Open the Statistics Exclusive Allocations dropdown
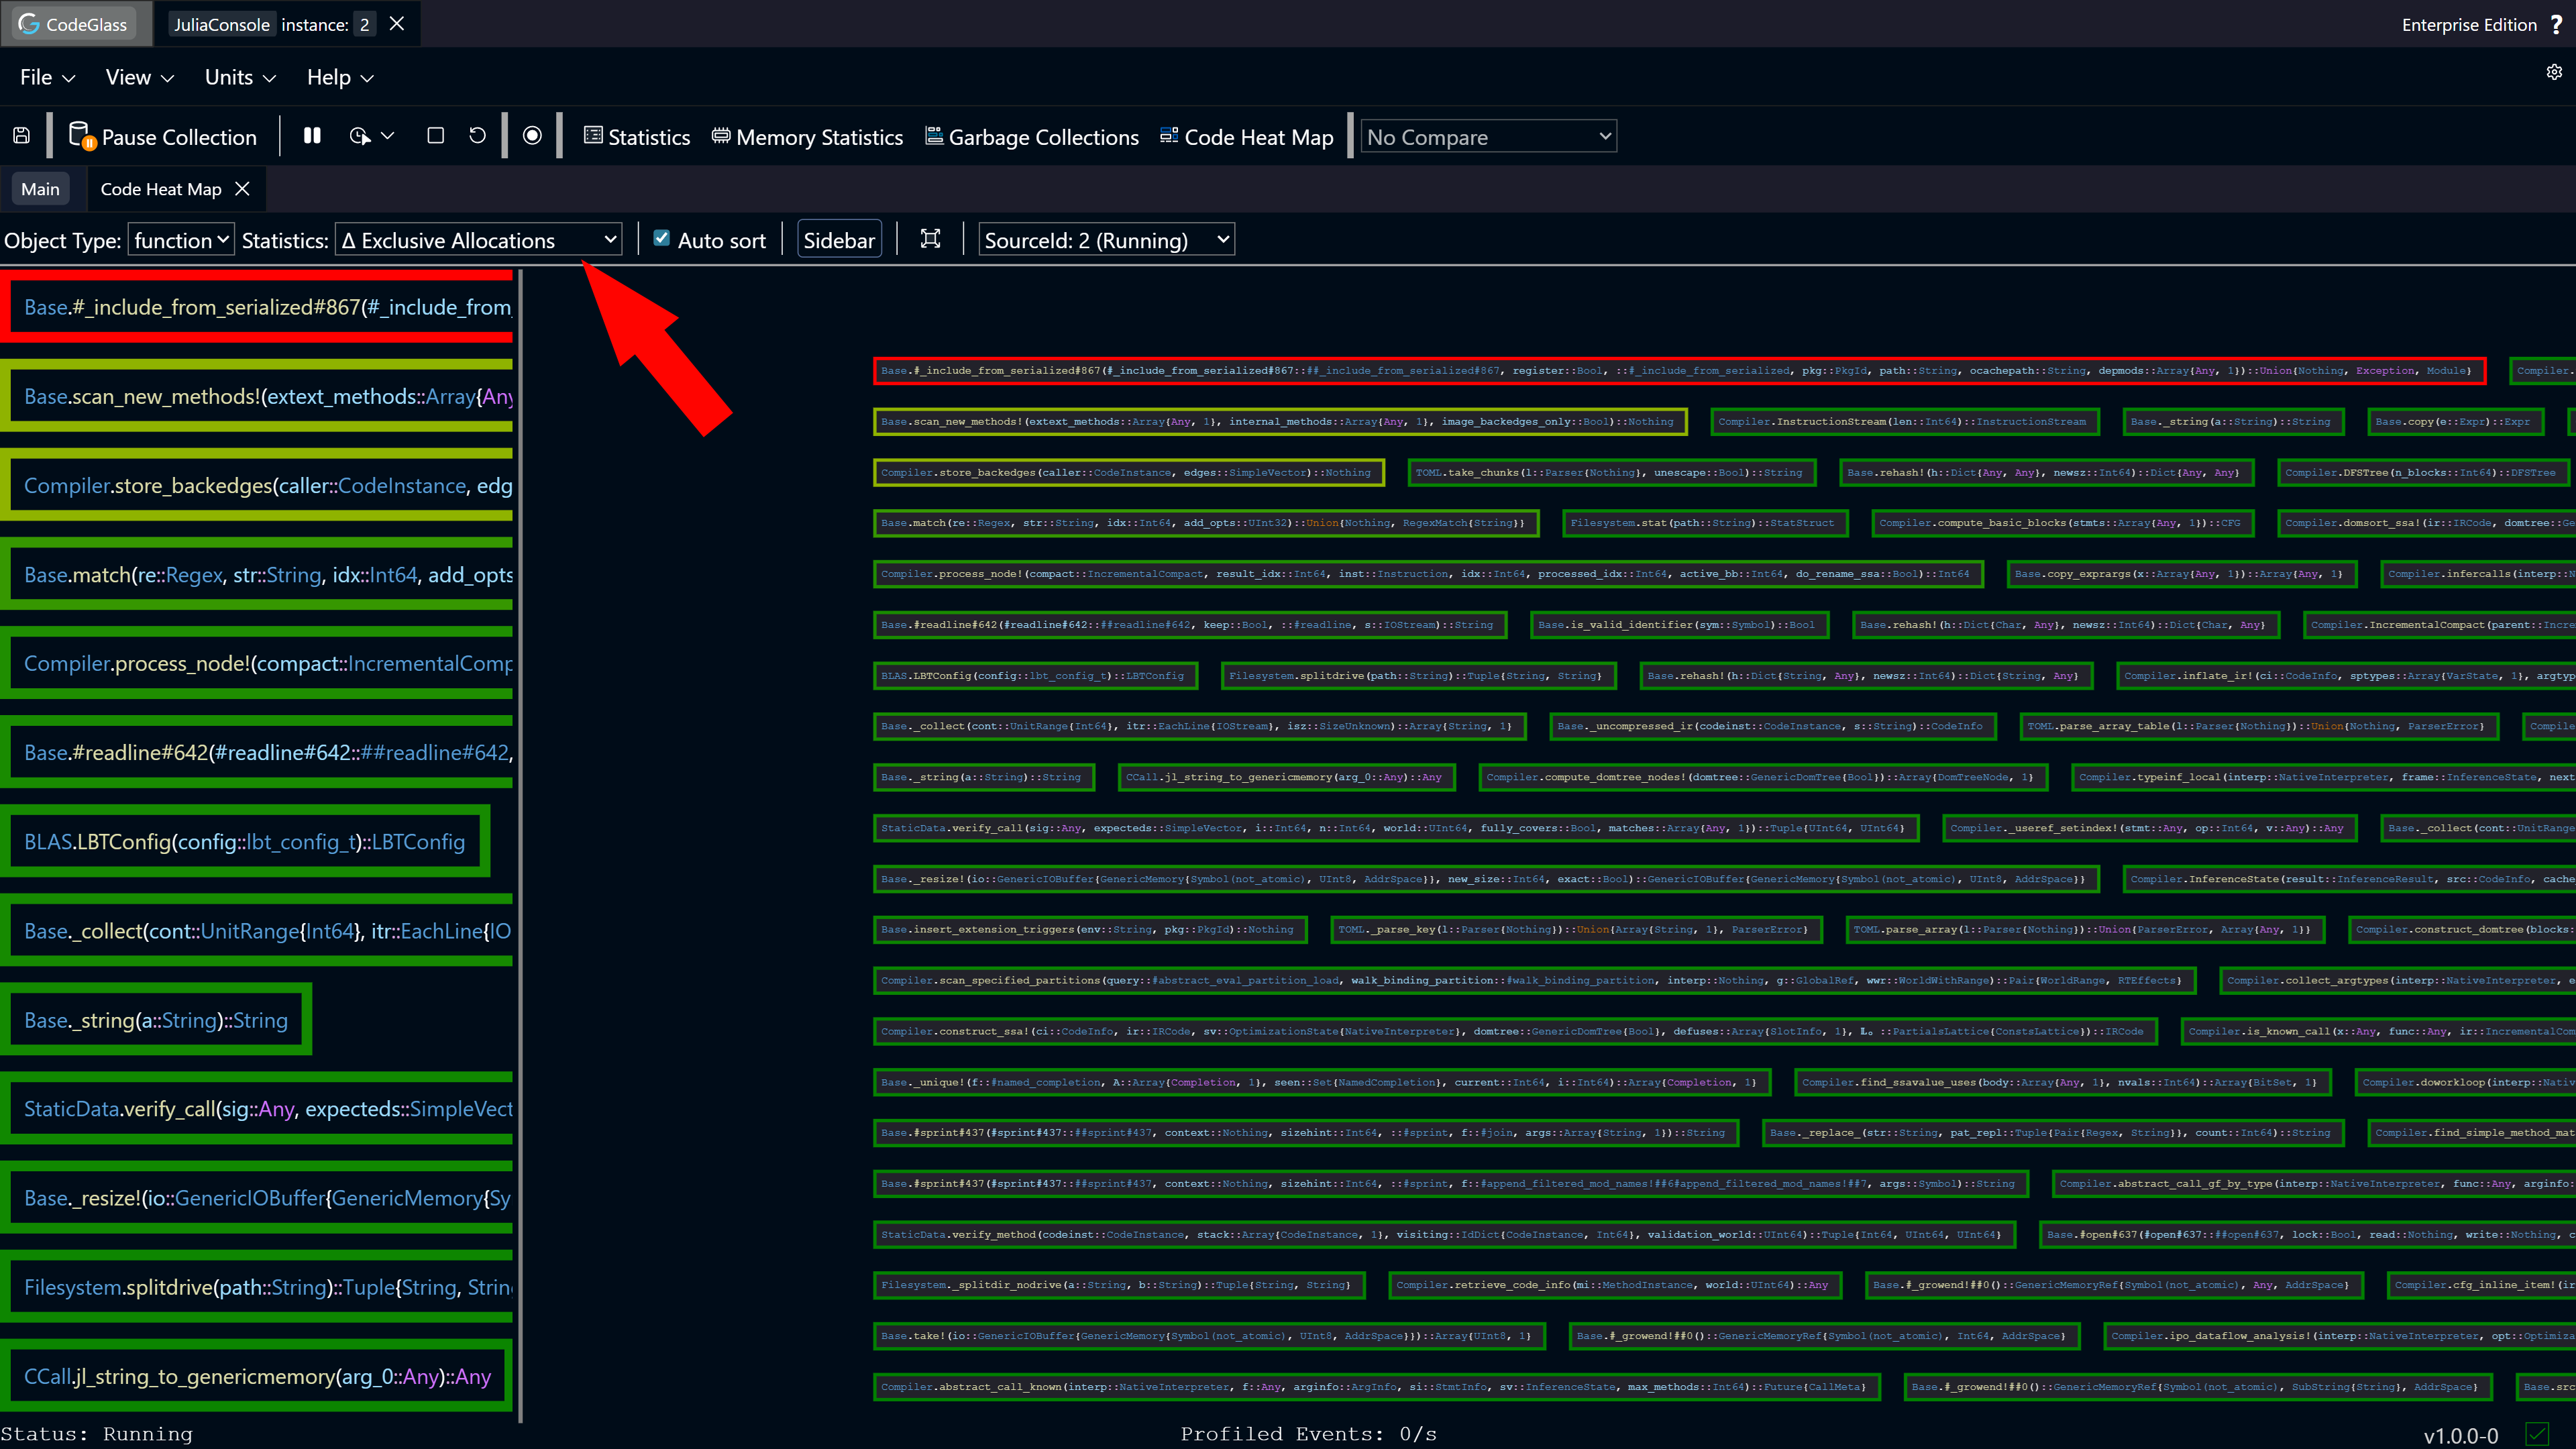This screenshot has width=2576, height=1449. [478, 240]
